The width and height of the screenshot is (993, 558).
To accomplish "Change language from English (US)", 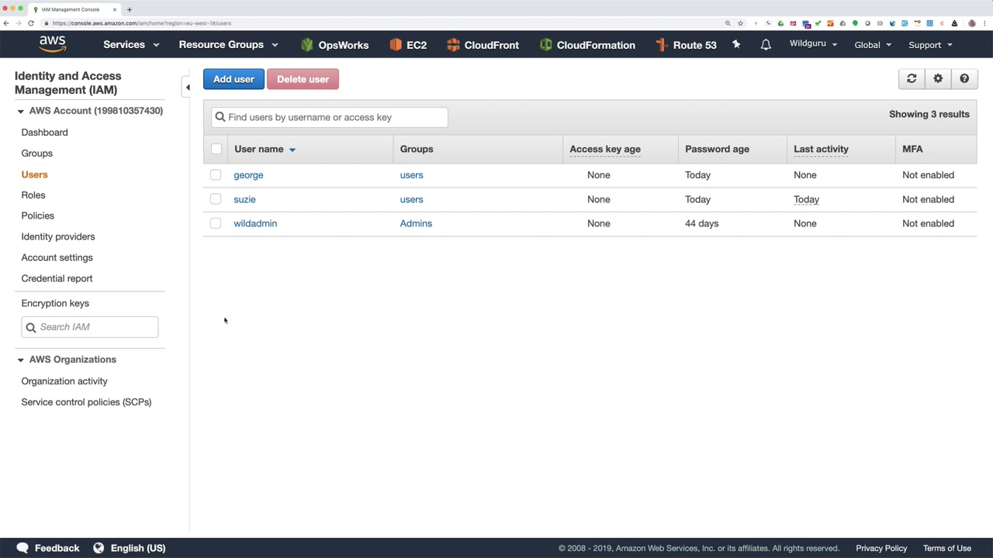I will pos(130,548).
